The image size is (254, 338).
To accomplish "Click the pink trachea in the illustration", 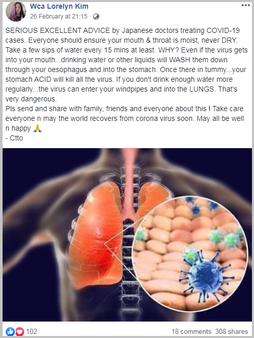I will 130,183.
